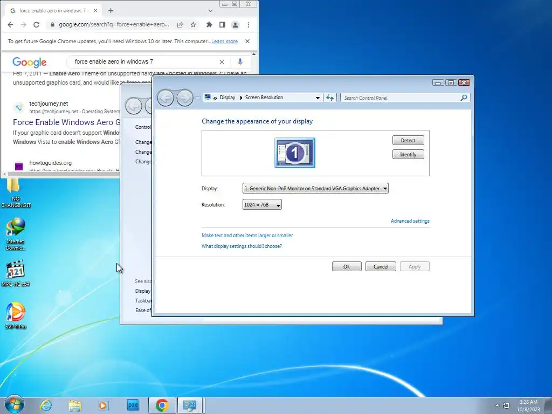Open Chrome tab search chevron
The height and width of the screenshot is (414, 552).
(x=211, y=11)
